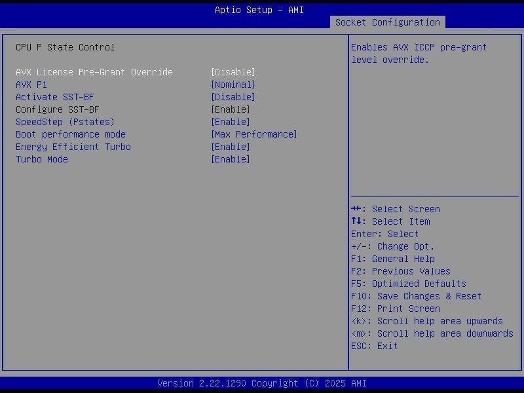Screen dimensions: 524x393
Task: Click the ESC: Exit hint
Action: point(374,346)
